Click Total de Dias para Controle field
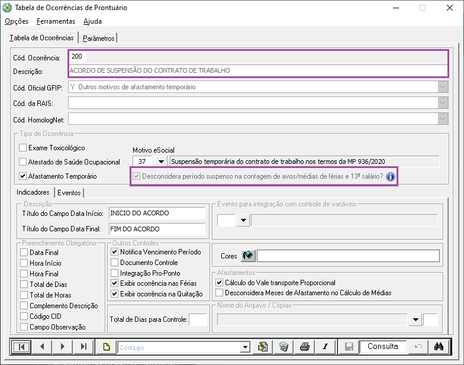This screenshot has height=365, width=464. click(198, 319)
